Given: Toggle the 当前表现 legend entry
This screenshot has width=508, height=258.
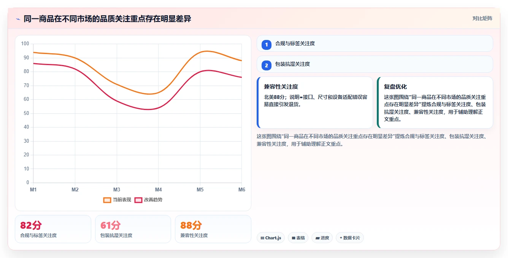Looking at the screenshot, I should click(117, 200).
